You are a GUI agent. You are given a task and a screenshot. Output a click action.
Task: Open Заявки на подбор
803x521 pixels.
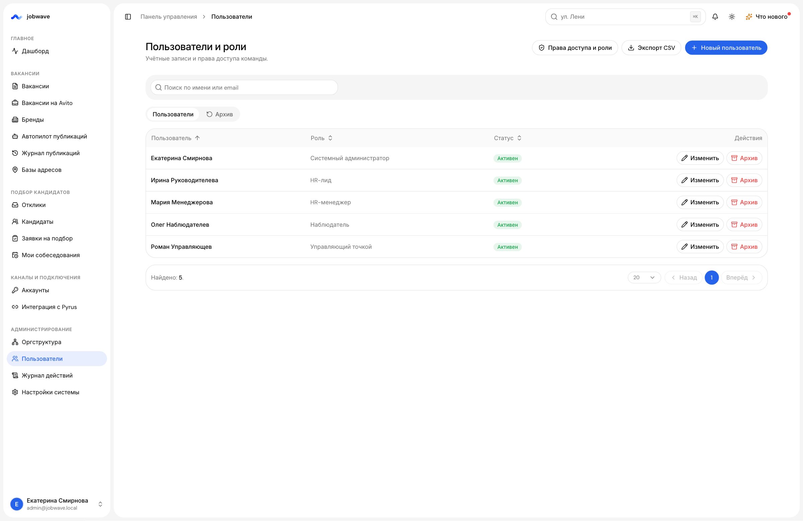(x=57, y=238)
